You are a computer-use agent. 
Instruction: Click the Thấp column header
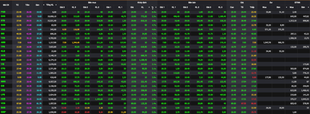click(252, 7)
